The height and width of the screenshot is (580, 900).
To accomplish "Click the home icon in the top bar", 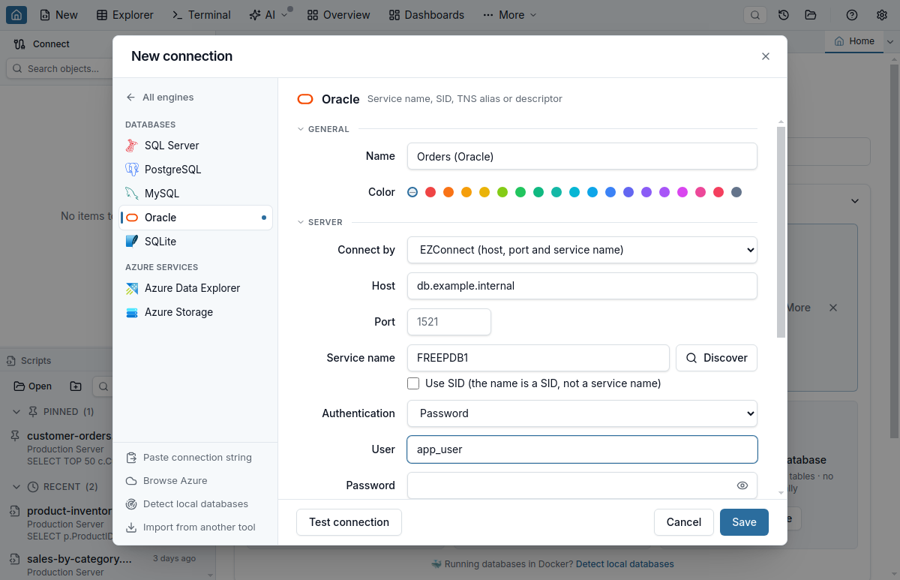I will 16,14.
